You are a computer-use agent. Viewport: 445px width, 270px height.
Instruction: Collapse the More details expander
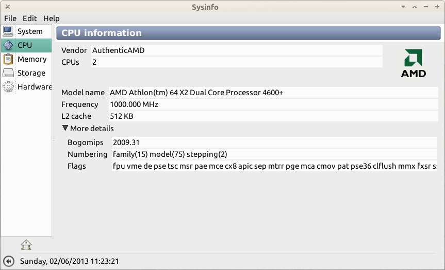point(65,129)
